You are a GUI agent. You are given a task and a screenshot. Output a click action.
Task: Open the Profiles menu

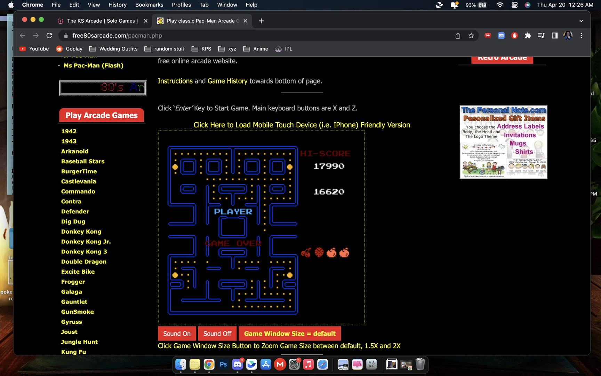click(x=181, y=5)
